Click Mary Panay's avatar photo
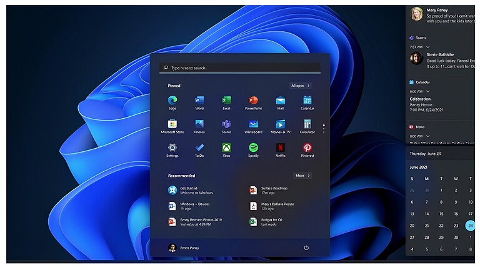480x270 pixels. 417,14
